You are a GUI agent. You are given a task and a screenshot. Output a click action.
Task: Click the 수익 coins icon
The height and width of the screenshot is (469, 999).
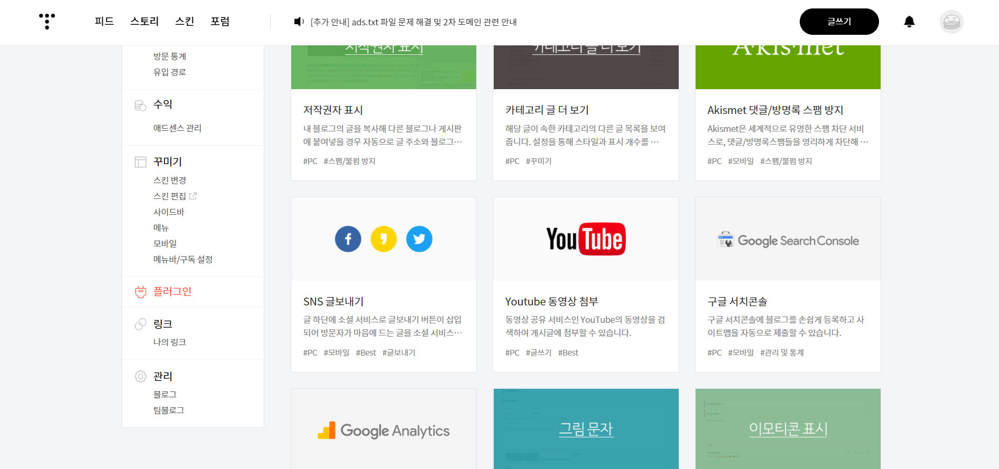[x=141, y=106]
